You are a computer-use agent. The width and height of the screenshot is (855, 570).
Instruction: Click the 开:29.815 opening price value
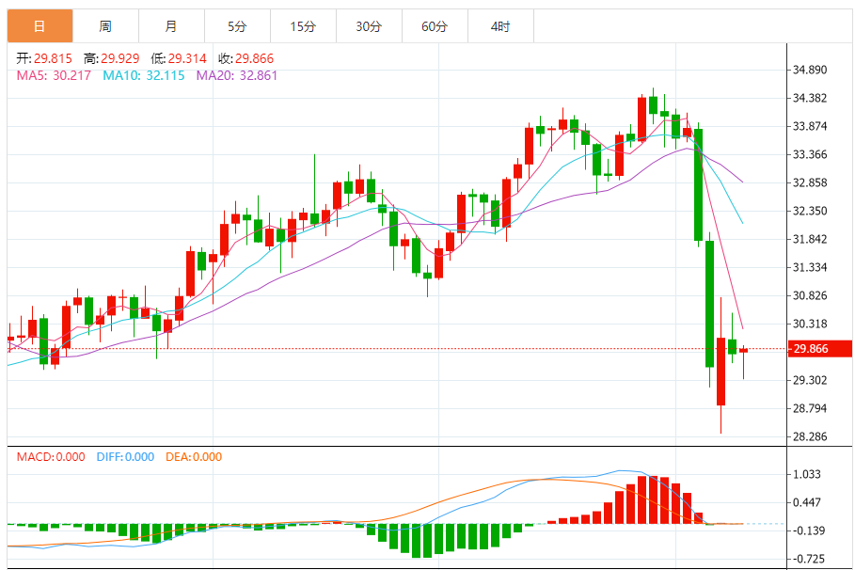click(x=44, y=58)
